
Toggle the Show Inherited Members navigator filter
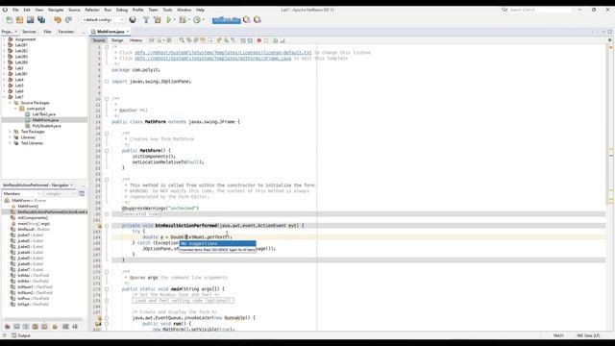click(x=7, y=327)
